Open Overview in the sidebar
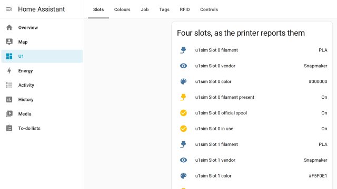The height and width of the screenshot is (189, 337). [42, 27]
